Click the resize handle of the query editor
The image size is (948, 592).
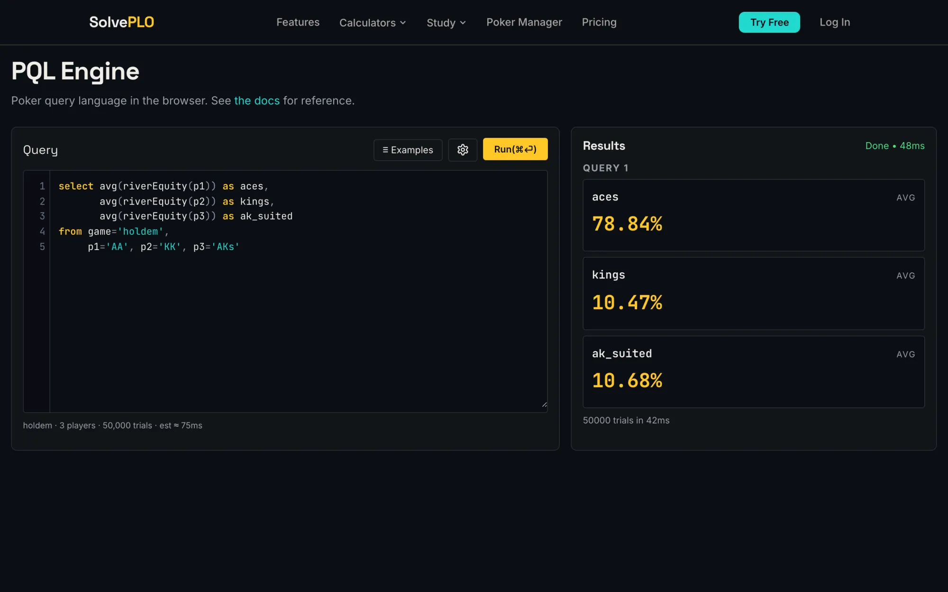tap(544, 404)
